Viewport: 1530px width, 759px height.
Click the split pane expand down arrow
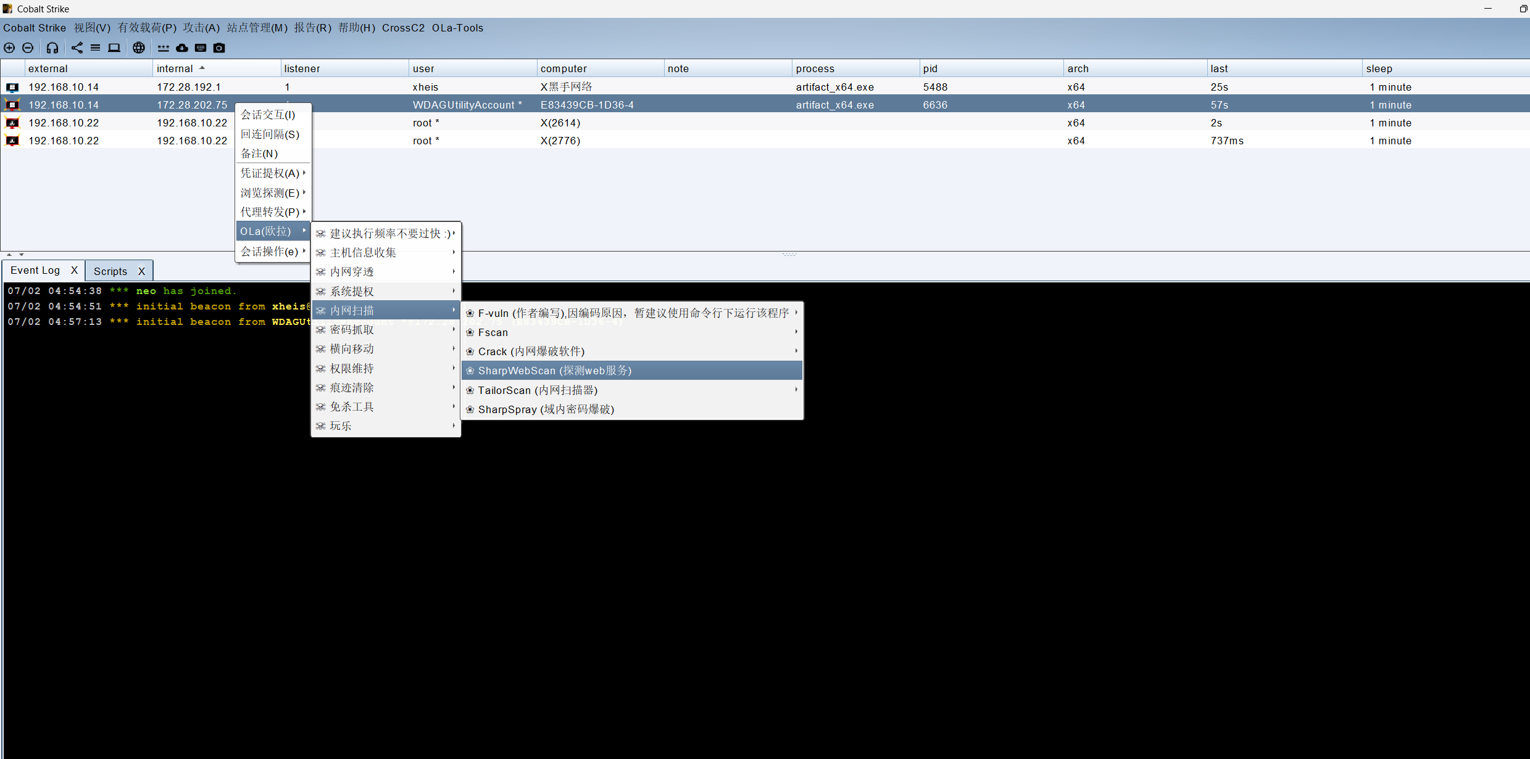pyautogui.click(x=21, y=254)
